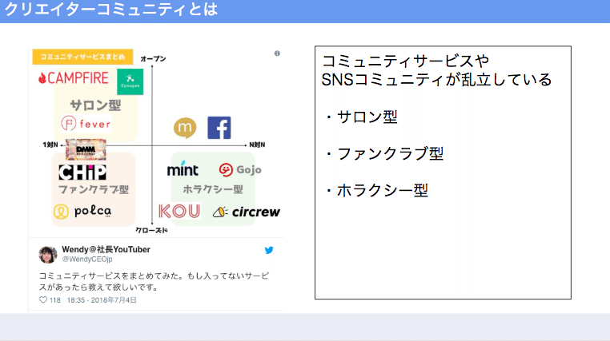Click the DMM logo image

86,150
